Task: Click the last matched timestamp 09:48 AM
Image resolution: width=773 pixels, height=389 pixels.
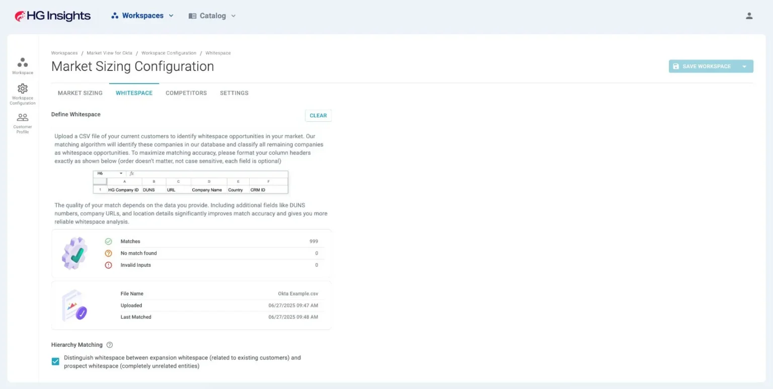Action: pos(293,317)
